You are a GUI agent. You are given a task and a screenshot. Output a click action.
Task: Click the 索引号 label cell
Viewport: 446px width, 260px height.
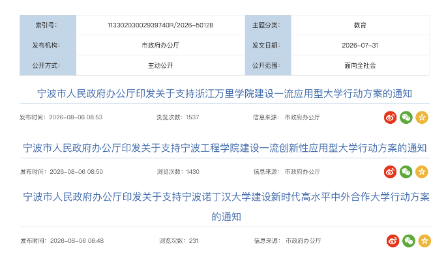(x=48, y=25)
